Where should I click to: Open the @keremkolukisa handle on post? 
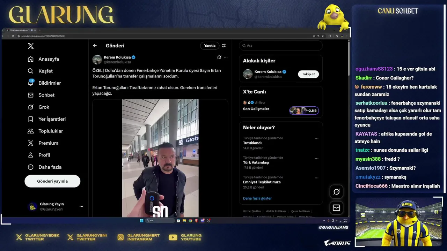point(117,62)
